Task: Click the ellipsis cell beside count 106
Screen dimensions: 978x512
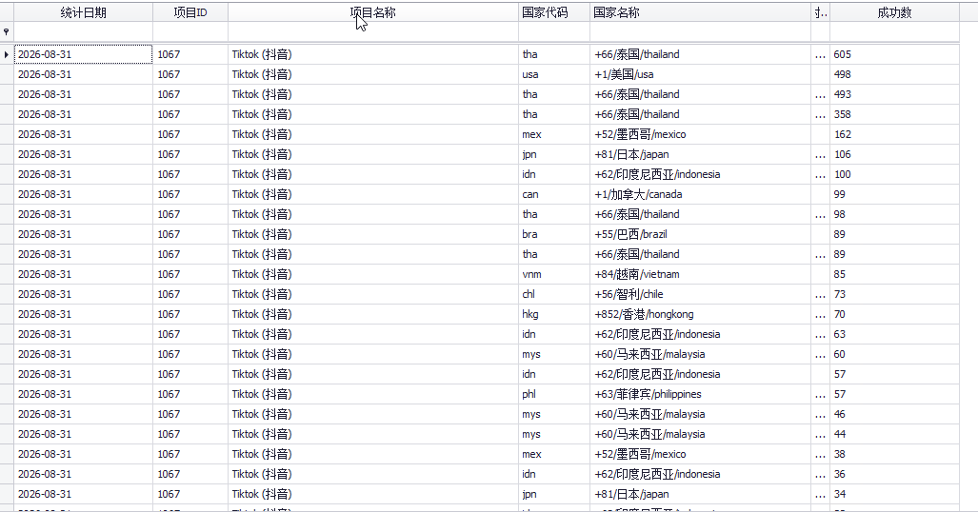Action: (820, 154)
